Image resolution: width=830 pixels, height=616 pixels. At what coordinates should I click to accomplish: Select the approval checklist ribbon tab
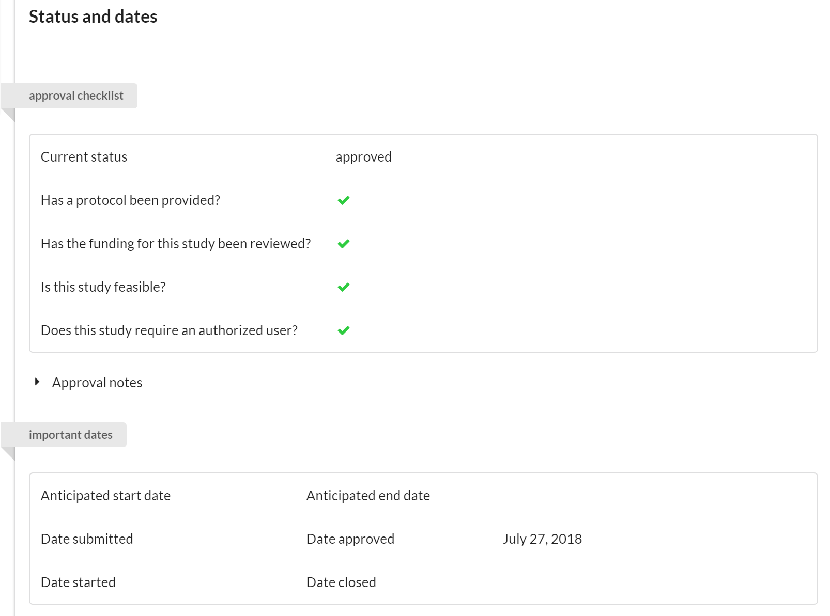tap(76, 96)
